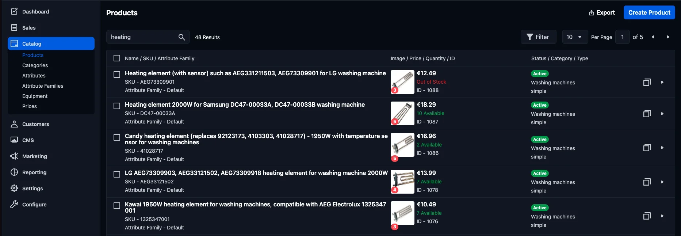Click the Settings gear icon
The width and height of the screenshot is (681, 236).
[14, 188]
